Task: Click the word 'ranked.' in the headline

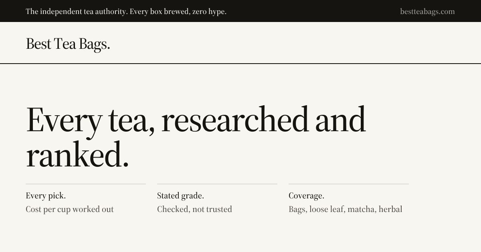Action: 77,154
